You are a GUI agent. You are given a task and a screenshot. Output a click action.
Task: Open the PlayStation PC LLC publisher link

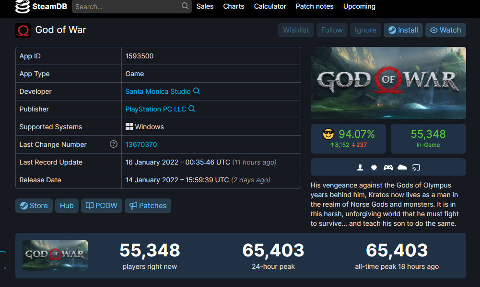155,109
